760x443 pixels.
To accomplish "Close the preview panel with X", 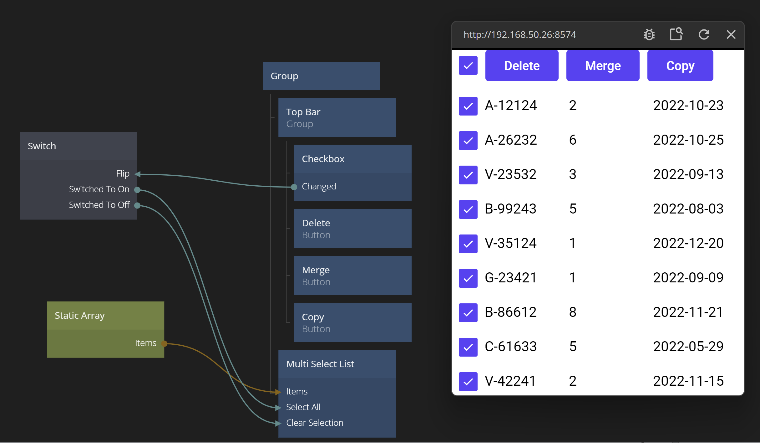I will tap(731, 34).
